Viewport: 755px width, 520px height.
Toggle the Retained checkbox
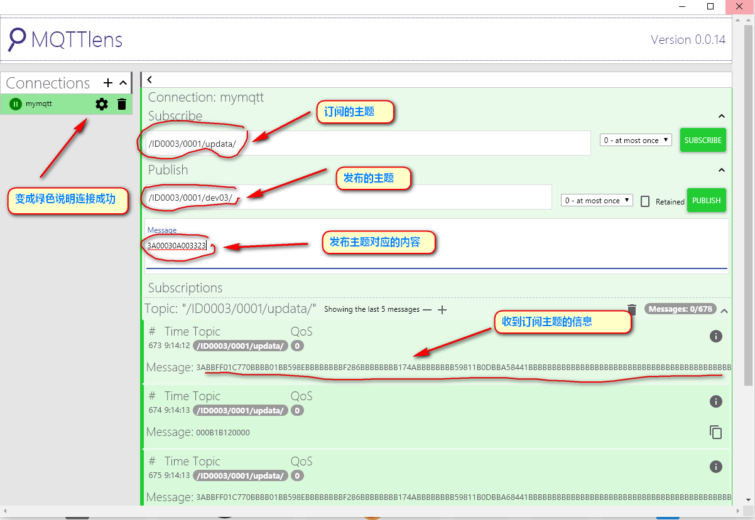(645, 201)
